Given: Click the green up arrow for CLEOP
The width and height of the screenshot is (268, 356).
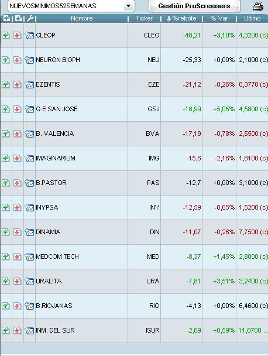Looking at the screenshot, I should coord(6,35).
